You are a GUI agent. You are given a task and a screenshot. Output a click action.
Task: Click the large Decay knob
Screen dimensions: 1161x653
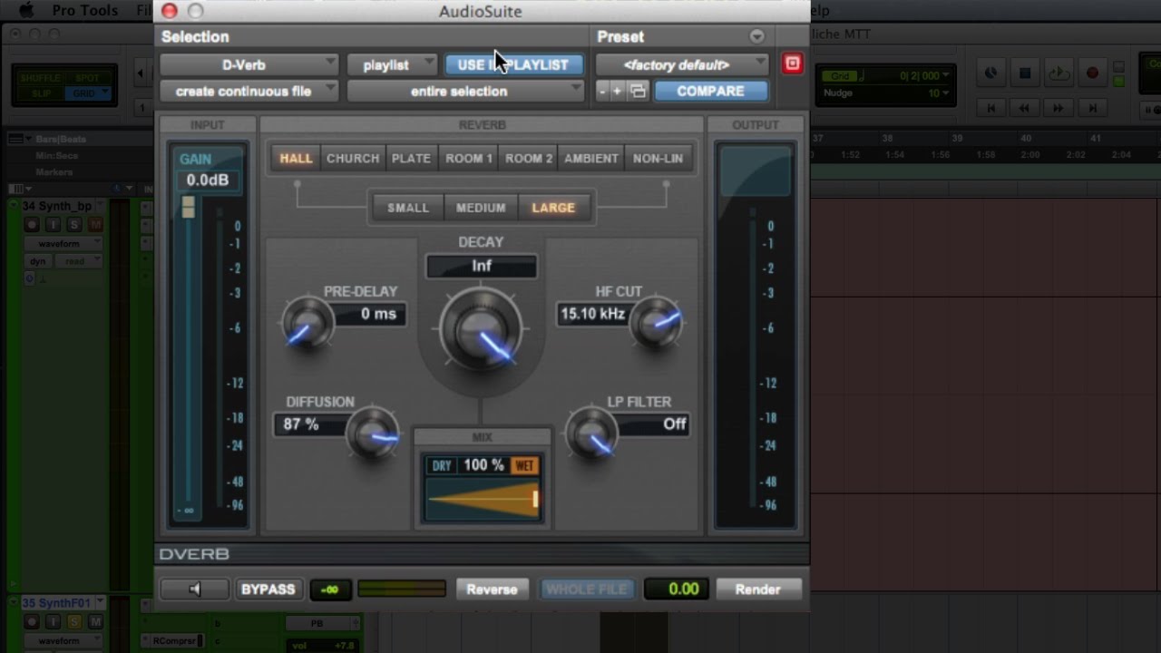(x=481, y=330)
